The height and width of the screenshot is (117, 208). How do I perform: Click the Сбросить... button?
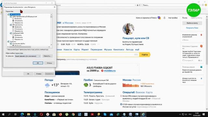47,56
